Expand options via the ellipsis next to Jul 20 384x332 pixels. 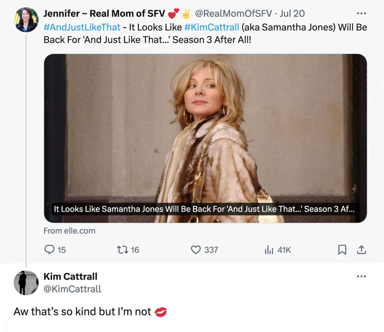tap(362, 13)
